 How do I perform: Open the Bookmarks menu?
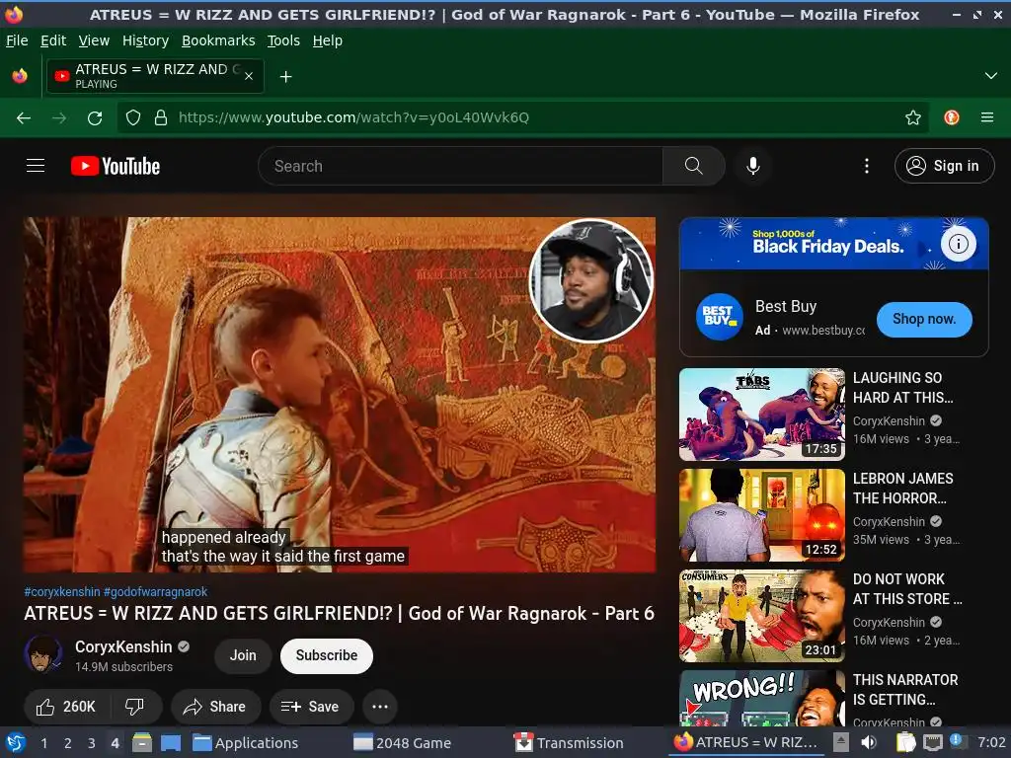click(x=218, y=40)
